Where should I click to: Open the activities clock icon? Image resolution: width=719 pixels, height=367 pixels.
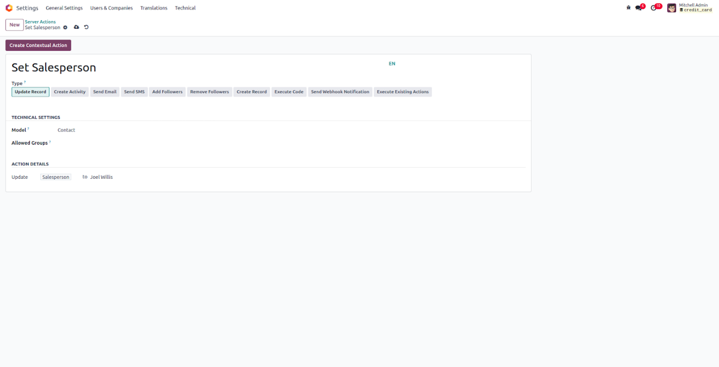(654, 8)
